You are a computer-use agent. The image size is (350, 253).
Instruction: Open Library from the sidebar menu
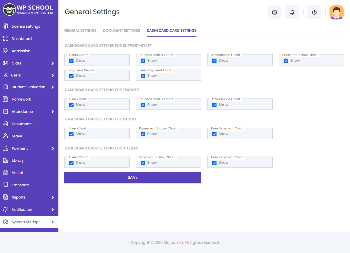[29, 160]
